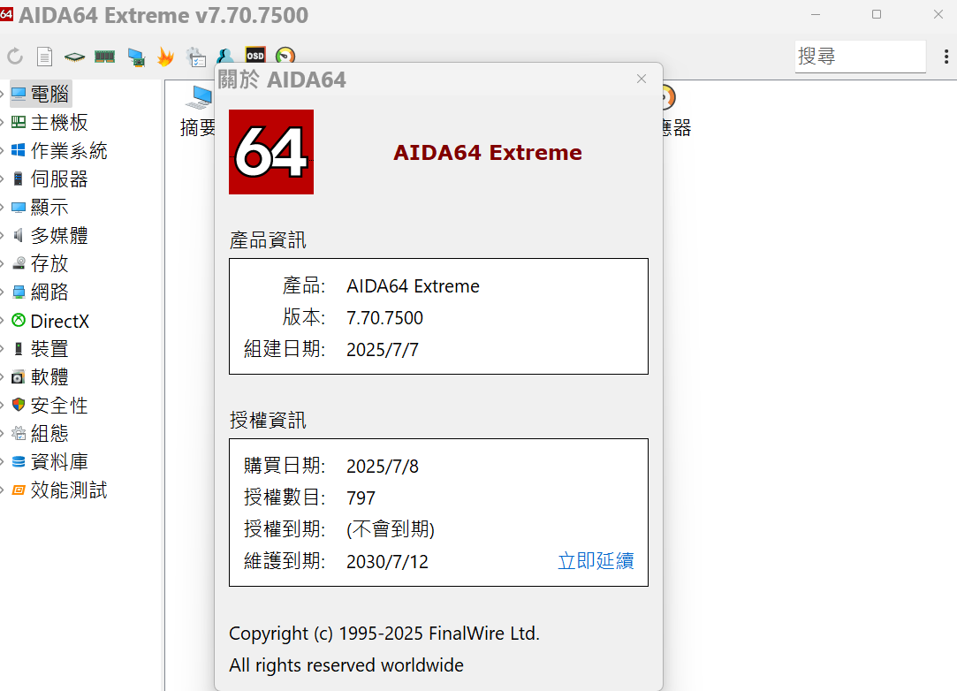Click the maintenance expiry 2030/7/12
The height and width of the screenshot is (691, 957).
click(387, 561)
